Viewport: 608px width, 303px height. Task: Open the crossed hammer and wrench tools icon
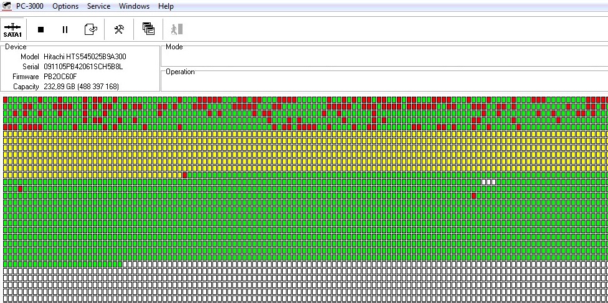(x=118, y=29)
